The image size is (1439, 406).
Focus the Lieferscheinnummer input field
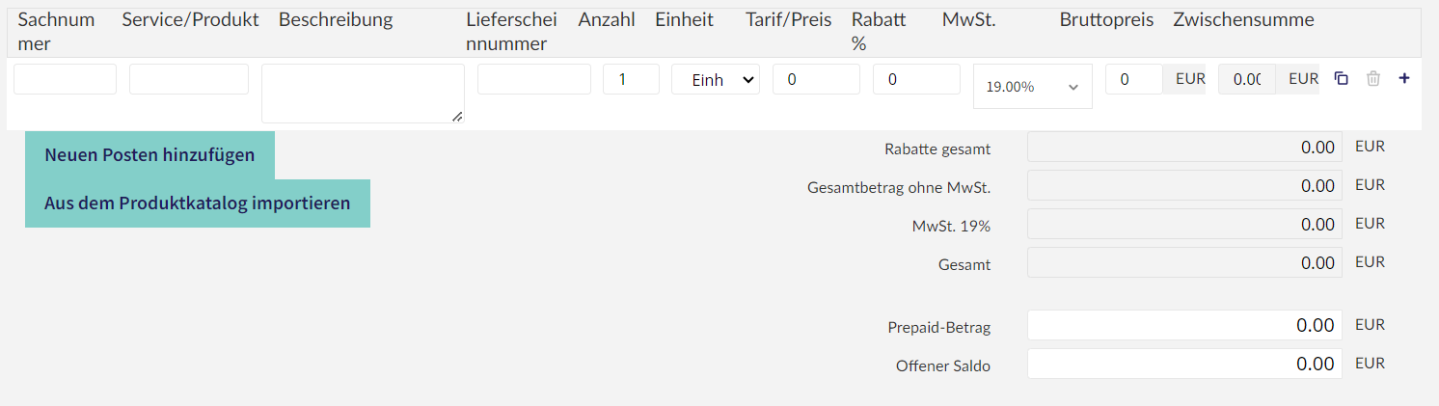pyautogui.click(x=534, y=79)
